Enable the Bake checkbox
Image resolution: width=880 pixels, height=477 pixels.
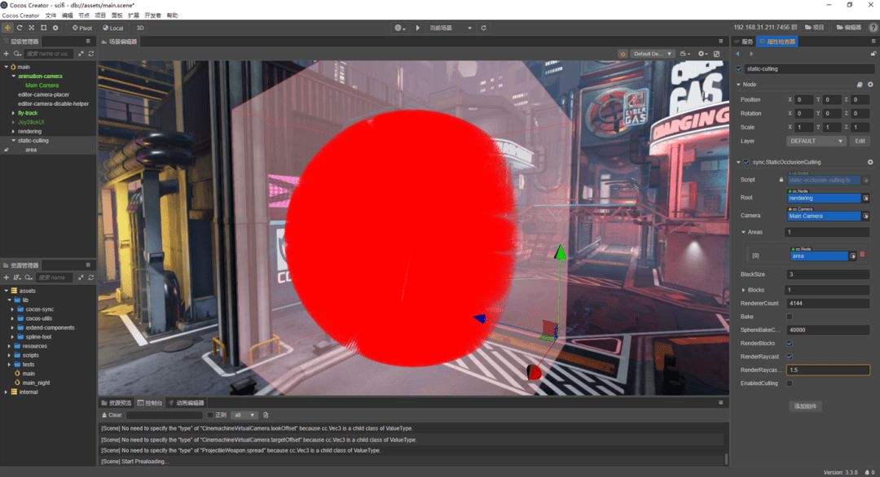[x=789, y=317]
